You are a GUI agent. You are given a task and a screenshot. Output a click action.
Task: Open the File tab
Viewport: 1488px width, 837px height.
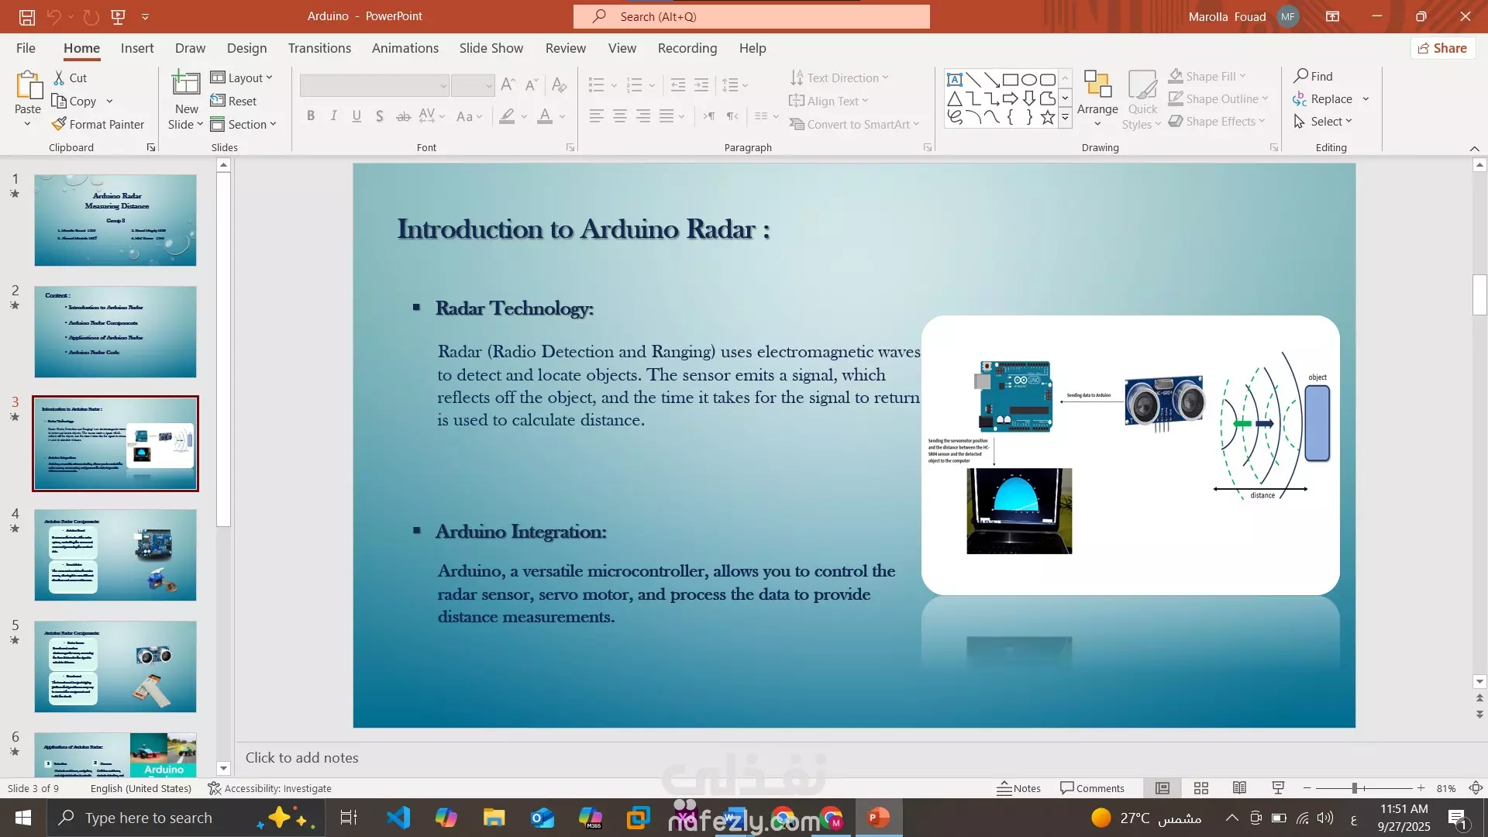pyautogui.click(x=26, y=48)
